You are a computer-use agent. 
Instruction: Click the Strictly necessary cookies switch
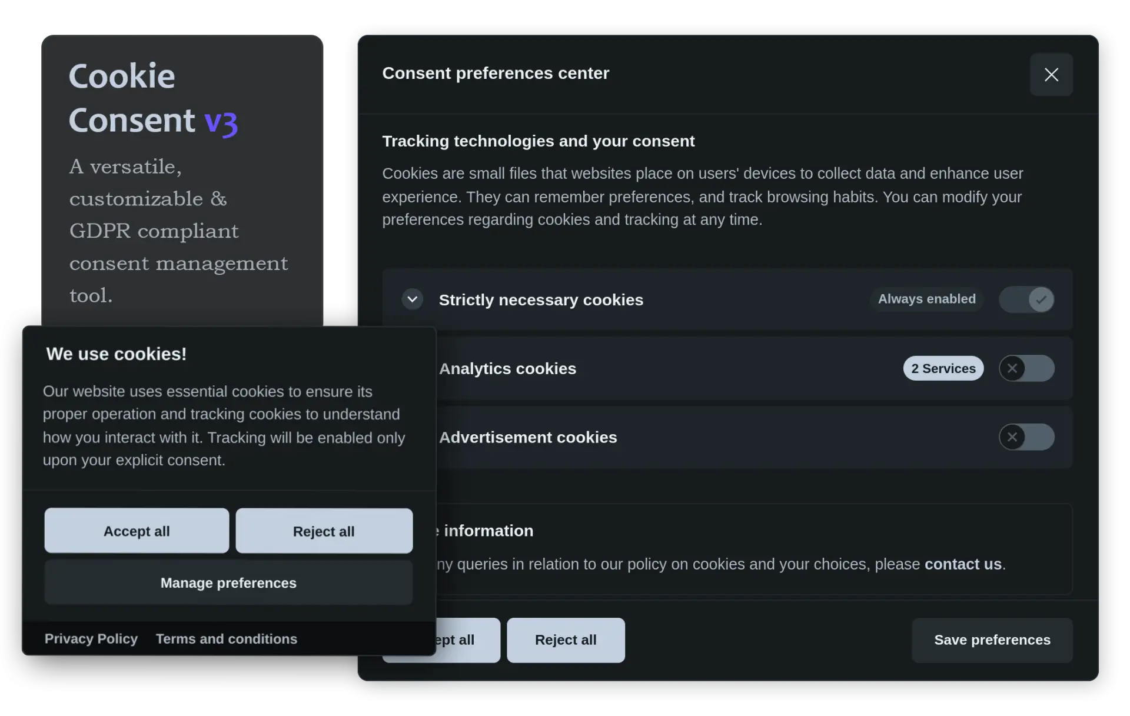[x=1026, y=299]
